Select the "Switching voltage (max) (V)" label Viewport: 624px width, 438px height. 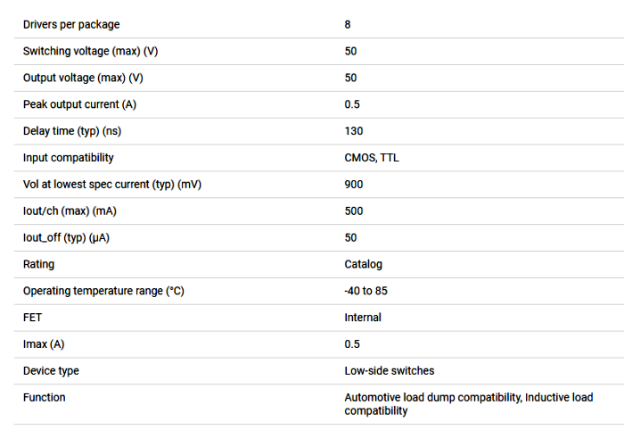pos(90,52)
